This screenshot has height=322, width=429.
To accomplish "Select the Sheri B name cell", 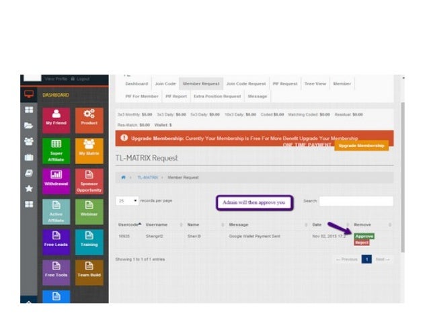I will click(194, 236).
